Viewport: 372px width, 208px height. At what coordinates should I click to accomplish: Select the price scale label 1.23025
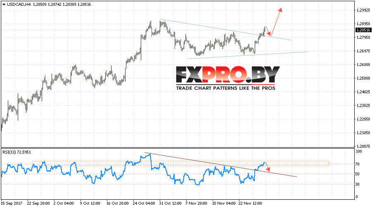click(x=363, y=105)
